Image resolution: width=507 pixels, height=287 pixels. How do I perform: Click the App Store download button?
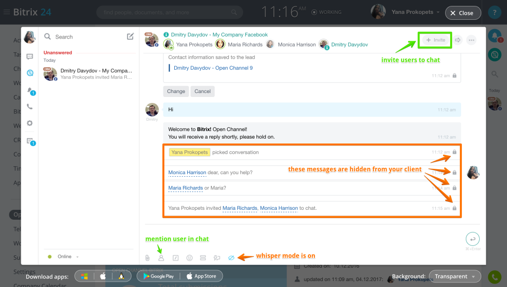point(201,276)
